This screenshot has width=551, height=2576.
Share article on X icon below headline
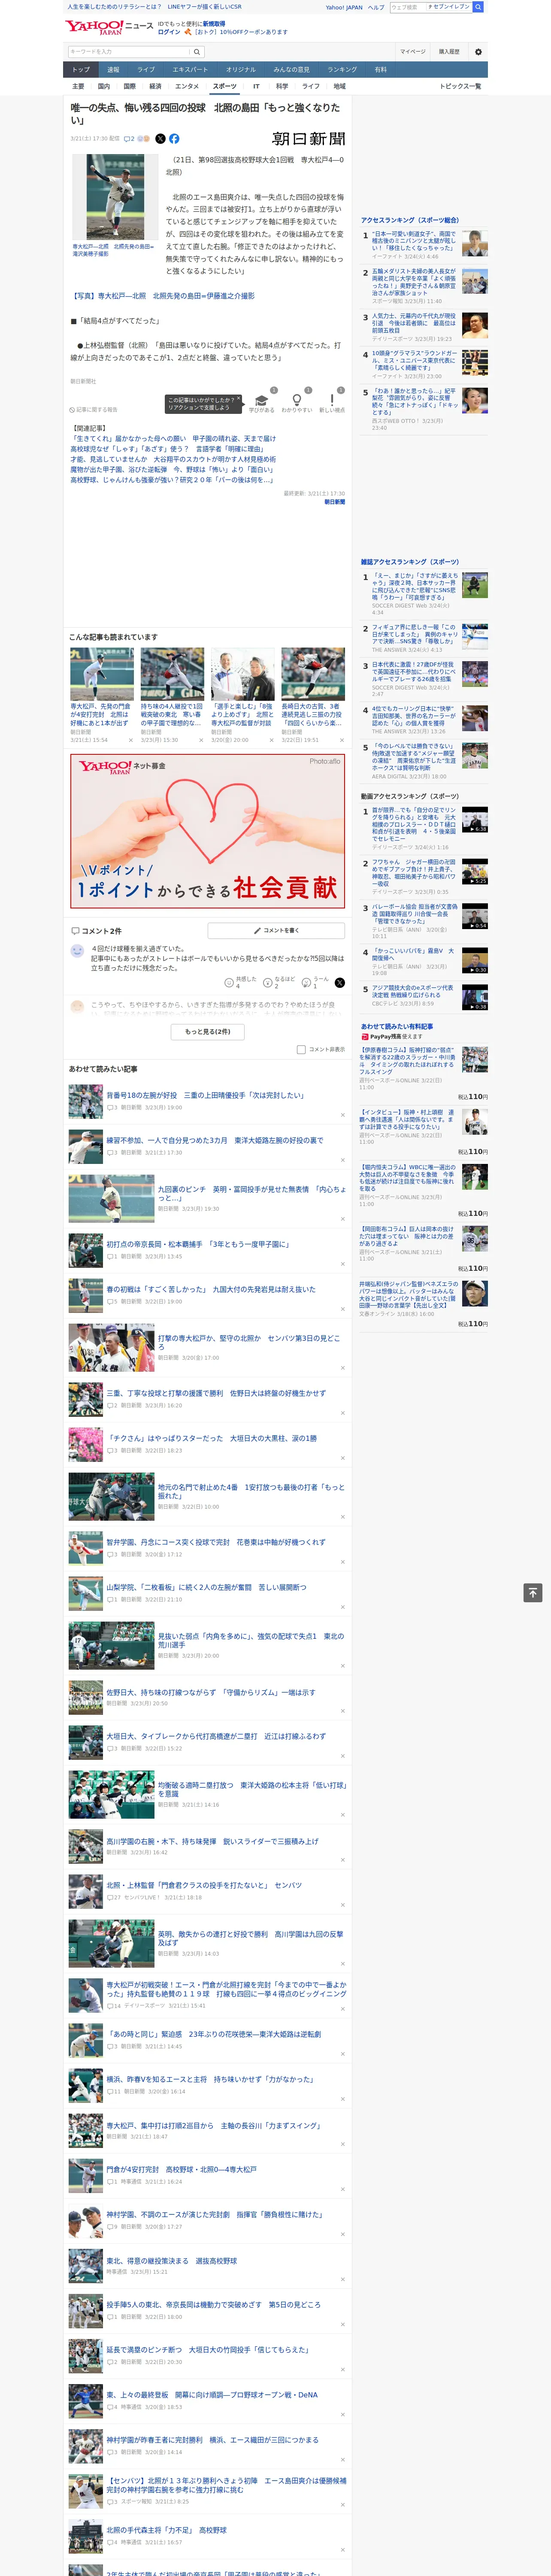pos(160,139)
